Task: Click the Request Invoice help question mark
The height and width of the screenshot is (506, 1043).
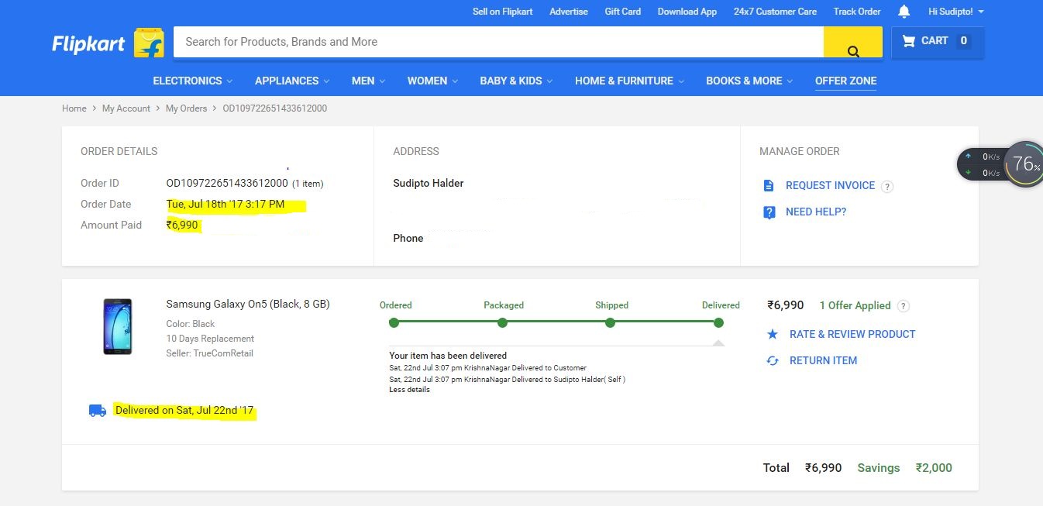Action: click(x=887, y=186)
